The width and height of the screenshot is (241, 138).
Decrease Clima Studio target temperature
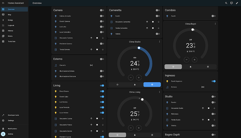[131, 78]
